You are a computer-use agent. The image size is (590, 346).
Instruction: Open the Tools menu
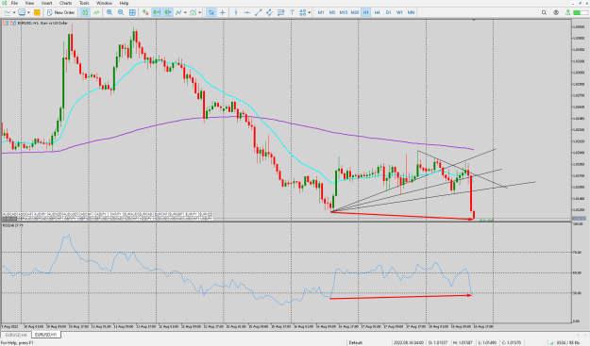click(84, 3)
